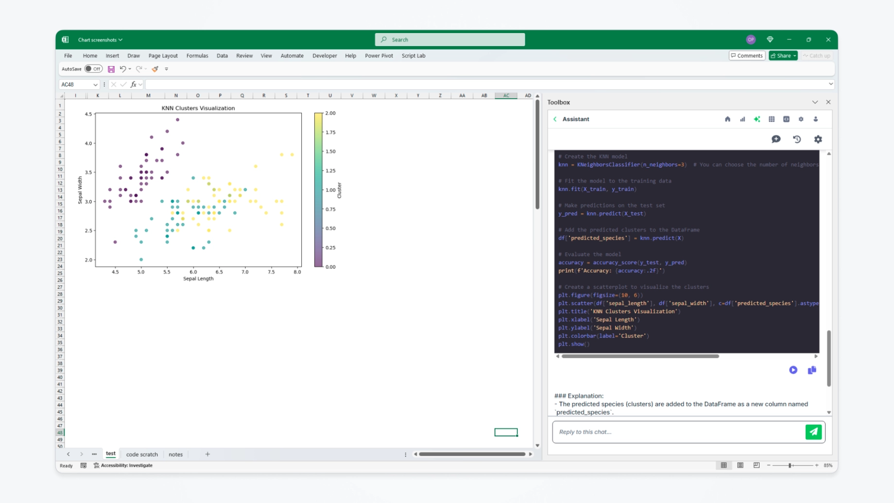Go to the previous sheet arrow
Screen dimensions: 894x503
pos(68,454)
